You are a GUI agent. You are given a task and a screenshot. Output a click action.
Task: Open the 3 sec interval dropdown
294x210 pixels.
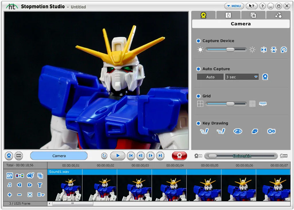[x=242, y=77]
